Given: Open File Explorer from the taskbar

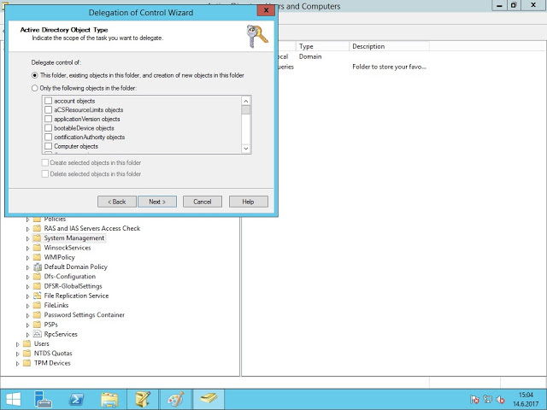Looking at the screenshot, I should tap(109, 399).
